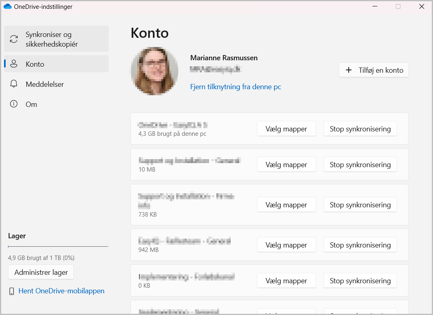433x315 pixels.
Task: Click Vælg mapper for the 0 KB library
Action: click(x=287, y=281)
